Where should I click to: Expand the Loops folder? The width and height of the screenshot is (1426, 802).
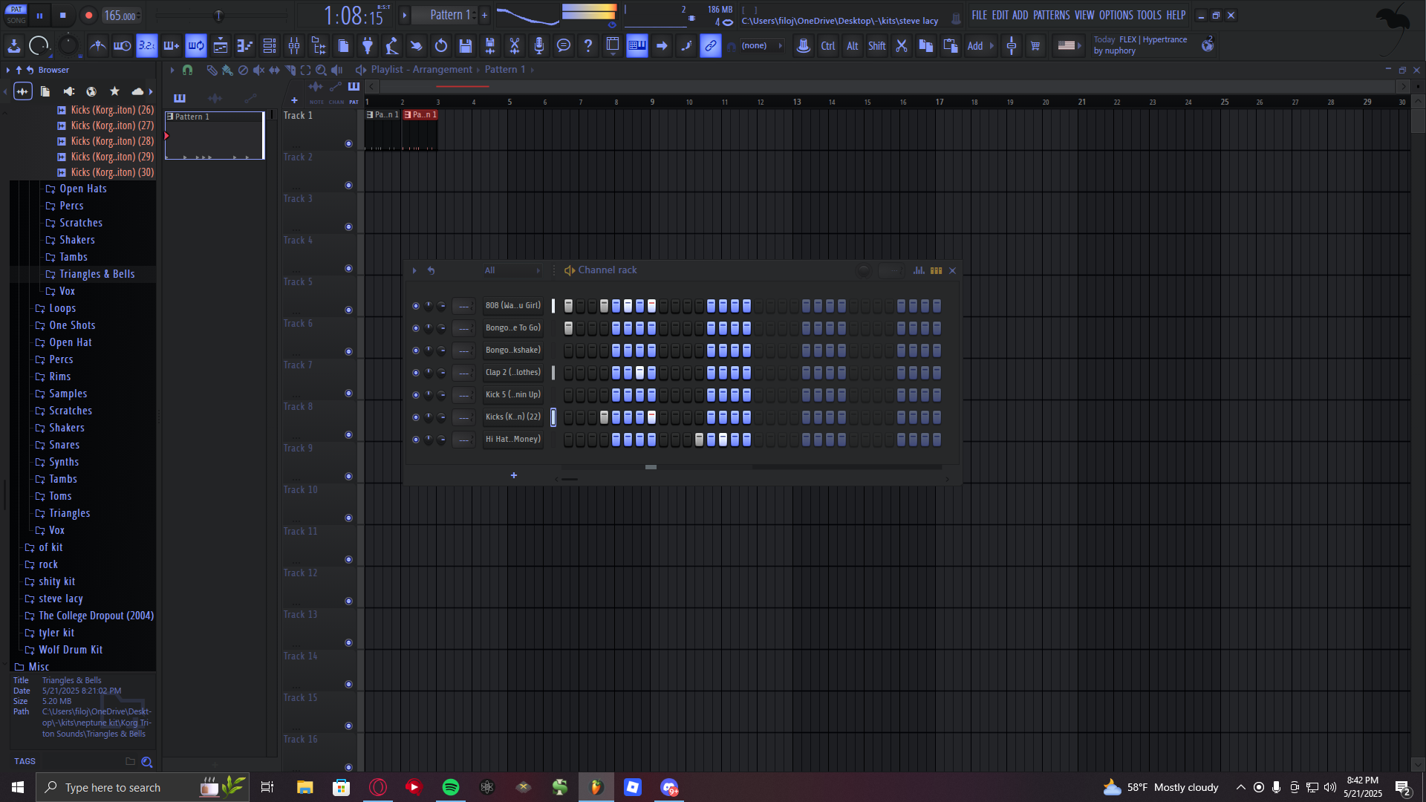click(x=62, y=308)
